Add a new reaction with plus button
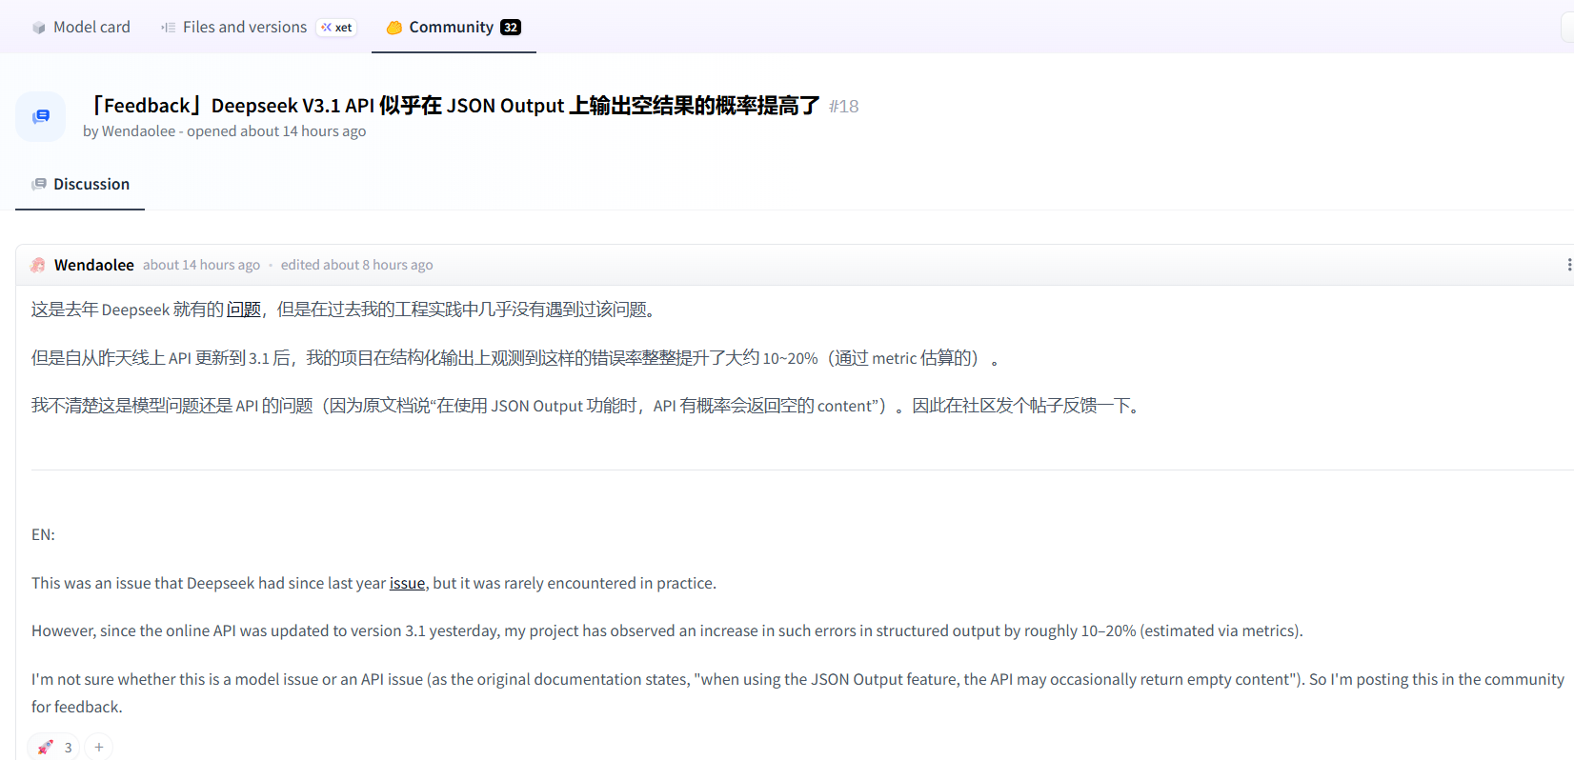 click(x=99, y=748)
